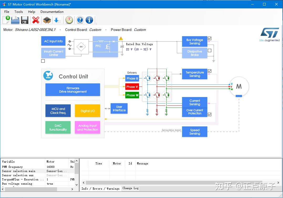This screenshot has width=283, height=198.
Task: Click the warning triangle near the PFC block
Action: click(121, 38)
